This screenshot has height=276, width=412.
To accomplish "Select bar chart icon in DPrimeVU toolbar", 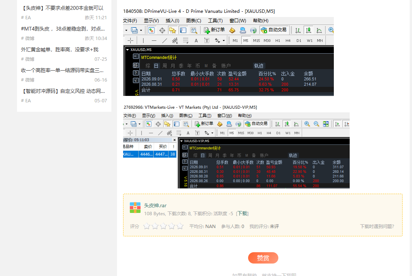I will [x=298, y=30].
